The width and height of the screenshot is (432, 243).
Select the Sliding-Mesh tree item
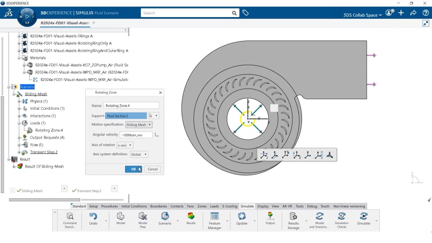[x=36, y=94]
